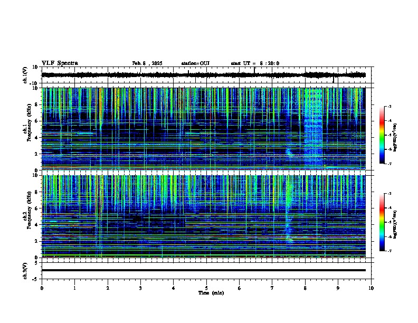Click time axis tick label "0"

tap(42, 288)
